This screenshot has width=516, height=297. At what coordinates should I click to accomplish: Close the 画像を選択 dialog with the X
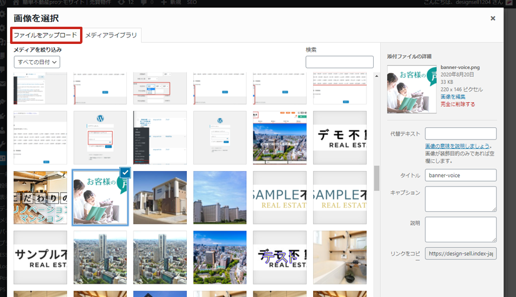493,18
